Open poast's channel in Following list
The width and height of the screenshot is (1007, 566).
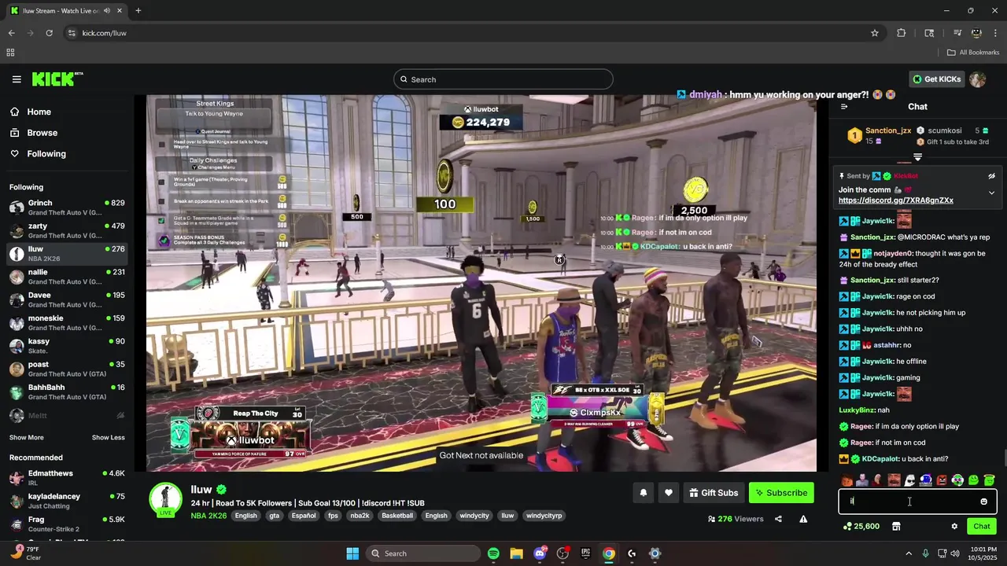coord(67,369)
